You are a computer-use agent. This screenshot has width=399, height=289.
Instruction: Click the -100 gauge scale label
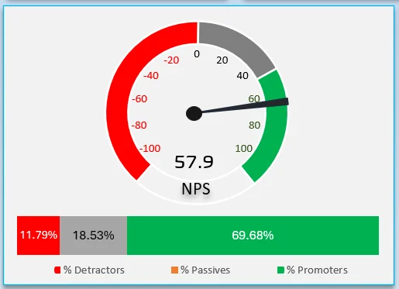pyautogui.click(x=150, y=149)
